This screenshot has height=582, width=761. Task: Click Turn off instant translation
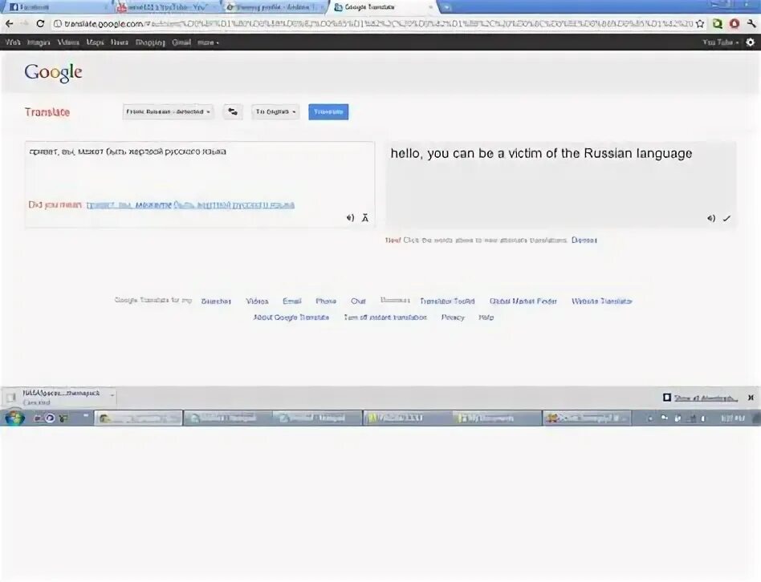tap(385, 317)
